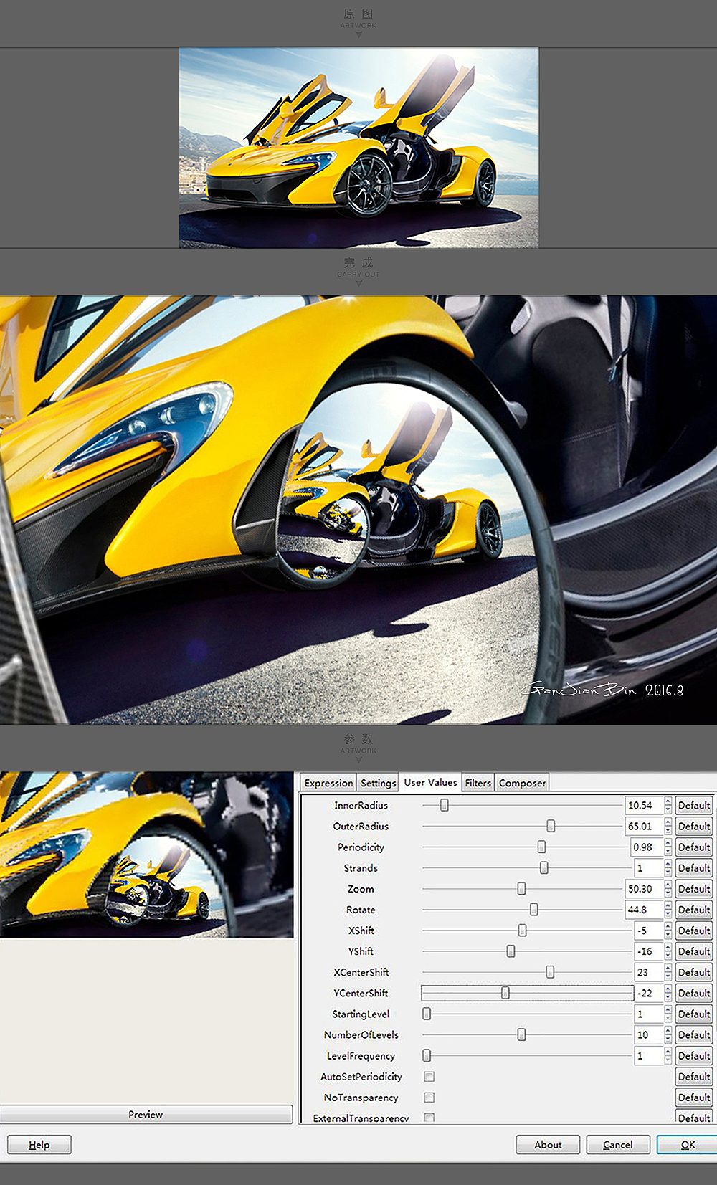
Task: Enable the AutoSetPeriodicity checkbox
Action: (429, 1077)
